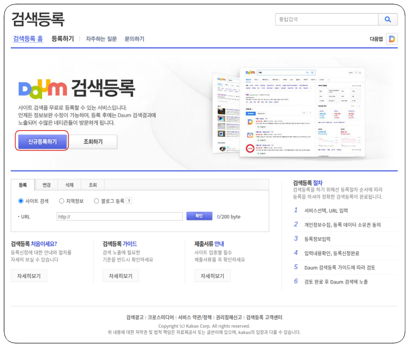Viewport: 409px width, 350px height.
Task: Open the 크로스미디어 footer link
Action: 161,317
